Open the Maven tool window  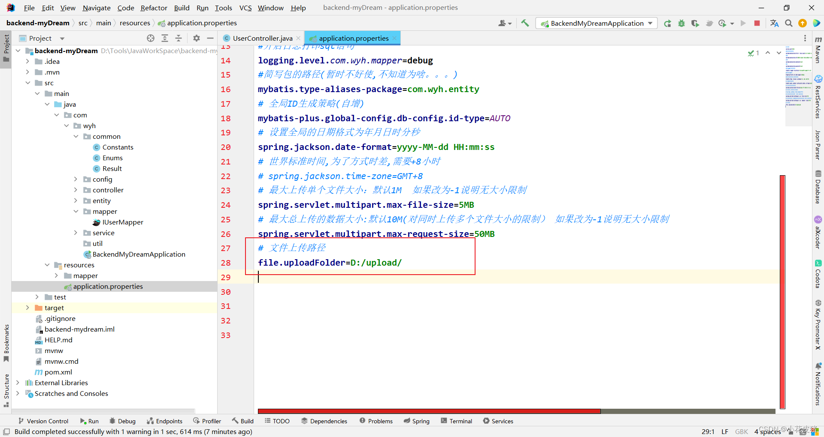[x=818, y=49]
